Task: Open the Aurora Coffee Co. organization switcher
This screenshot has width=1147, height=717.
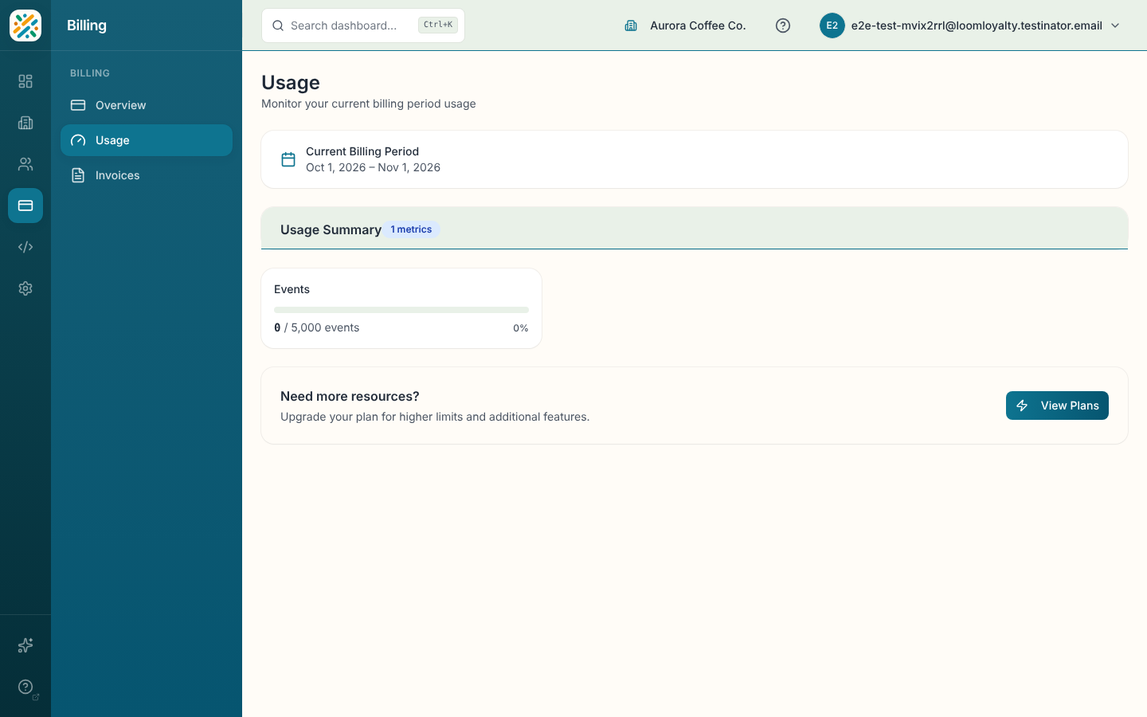Action: pyautogui.click(x=685, y=25)
